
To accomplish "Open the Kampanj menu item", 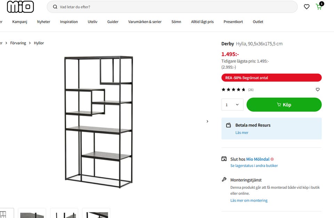I will click(x=19, y=22).
